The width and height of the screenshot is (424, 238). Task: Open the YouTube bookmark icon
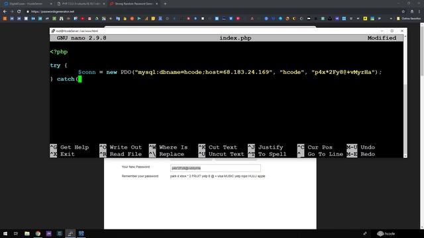click(x=82, y=19)
